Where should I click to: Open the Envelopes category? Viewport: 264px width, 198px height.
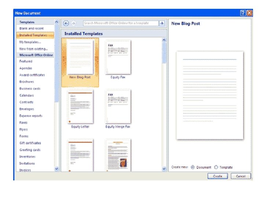[27, 109]
